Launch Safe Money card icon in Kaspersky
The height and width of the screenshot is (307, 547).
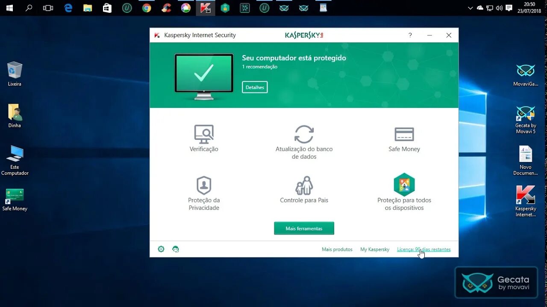tap(404, 134)
